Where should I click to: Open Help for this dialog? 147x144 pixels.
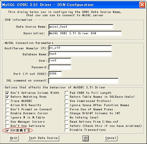pos(14,138)
